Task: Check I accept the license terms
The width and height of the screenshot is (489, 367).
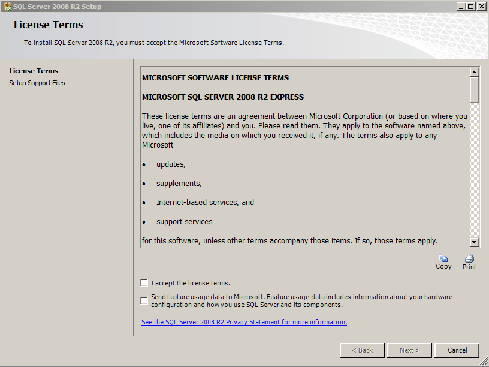Action: pyautogui.click(x=144, y=282)
